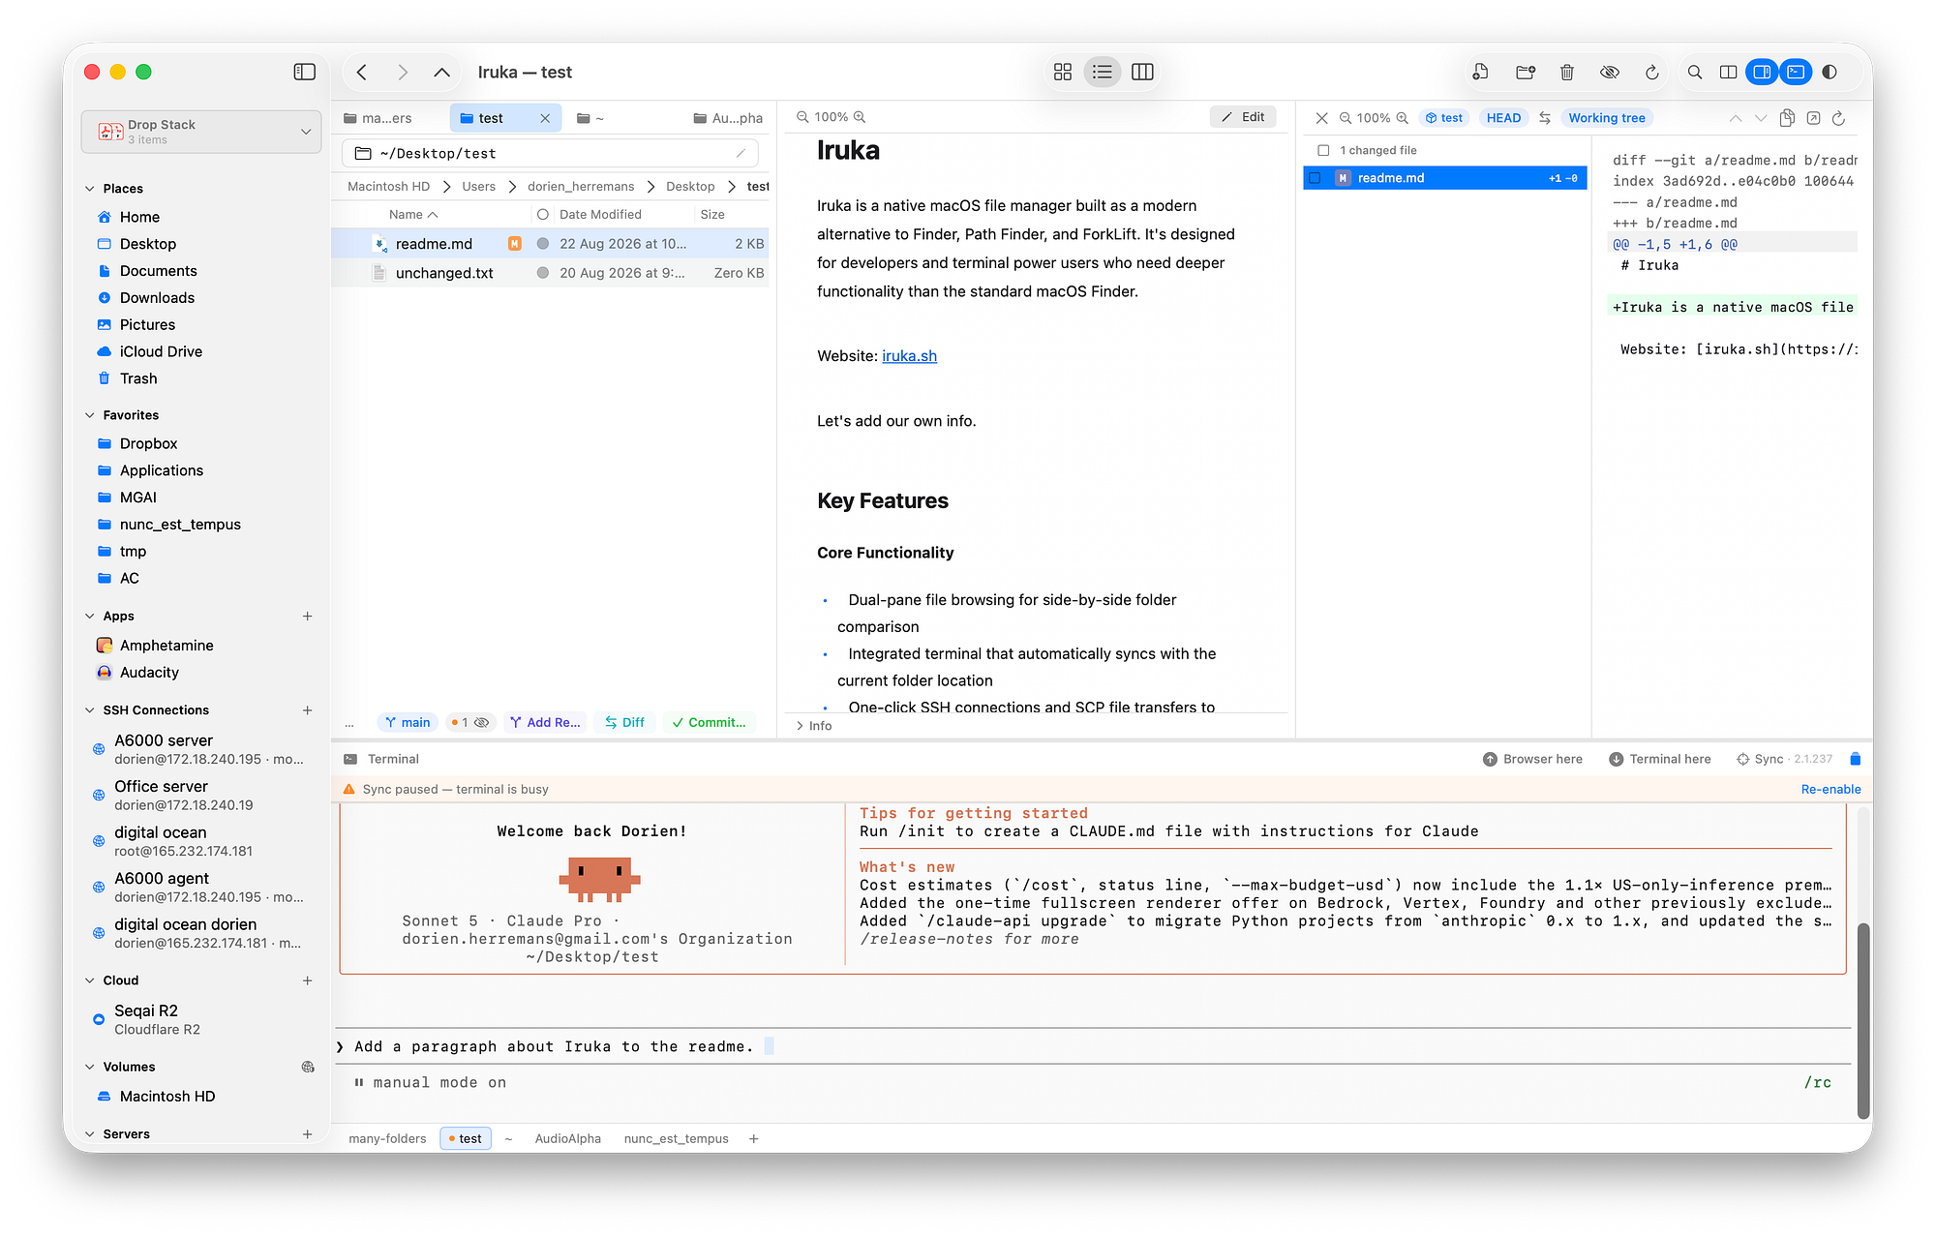Swap HEAD and Working tree comparison sides
1936x1236 pixels.
[x=1545, y=118]
